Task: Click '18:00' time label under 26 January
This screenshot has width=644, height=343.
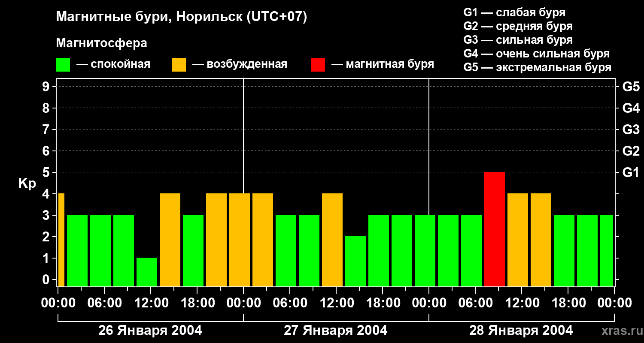Action: (197, 303)
